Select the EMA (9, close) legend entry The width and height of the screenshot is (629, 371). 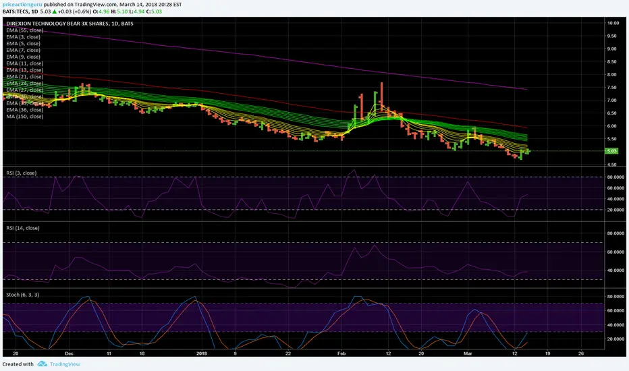pos(23,57)
